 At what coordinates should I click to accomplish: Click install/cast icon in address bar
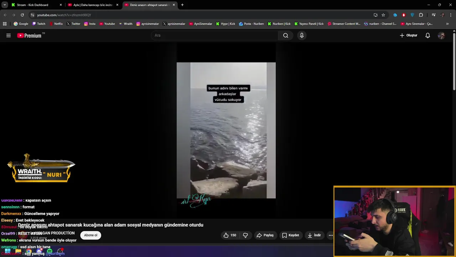[x=375, y=15]
